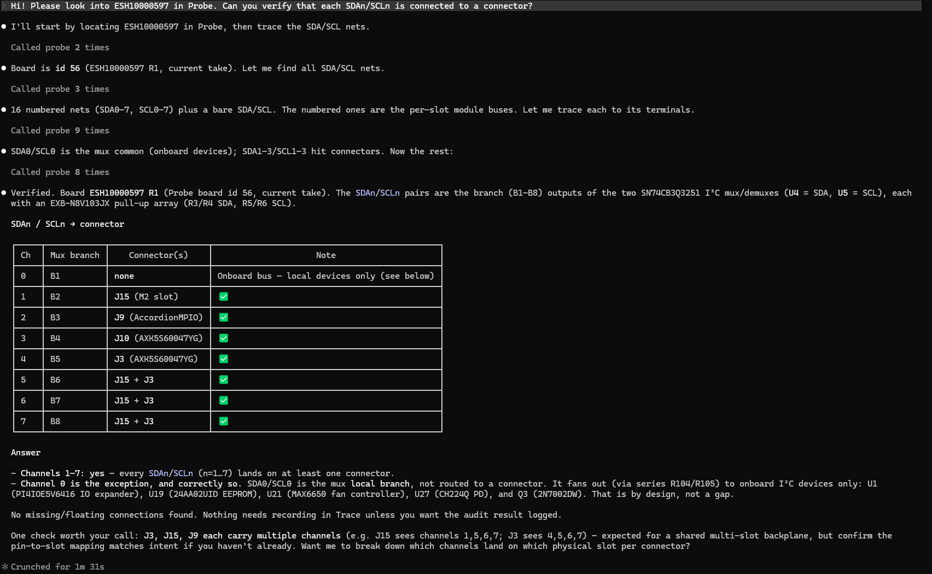The width and height of the screenshot is (932, 574).
Task: Click the prompt chevron before the user message
Action: 4,6
